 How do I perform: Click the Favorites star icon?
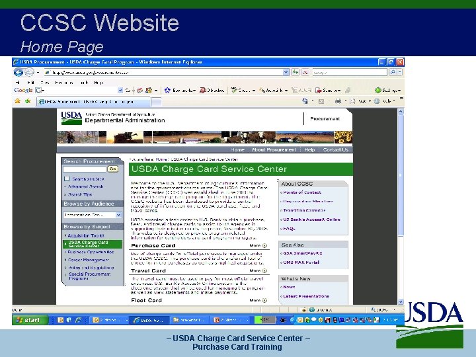click(17, 100)
